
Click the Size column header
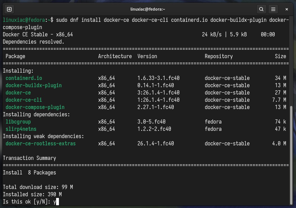tap(281, 56)
